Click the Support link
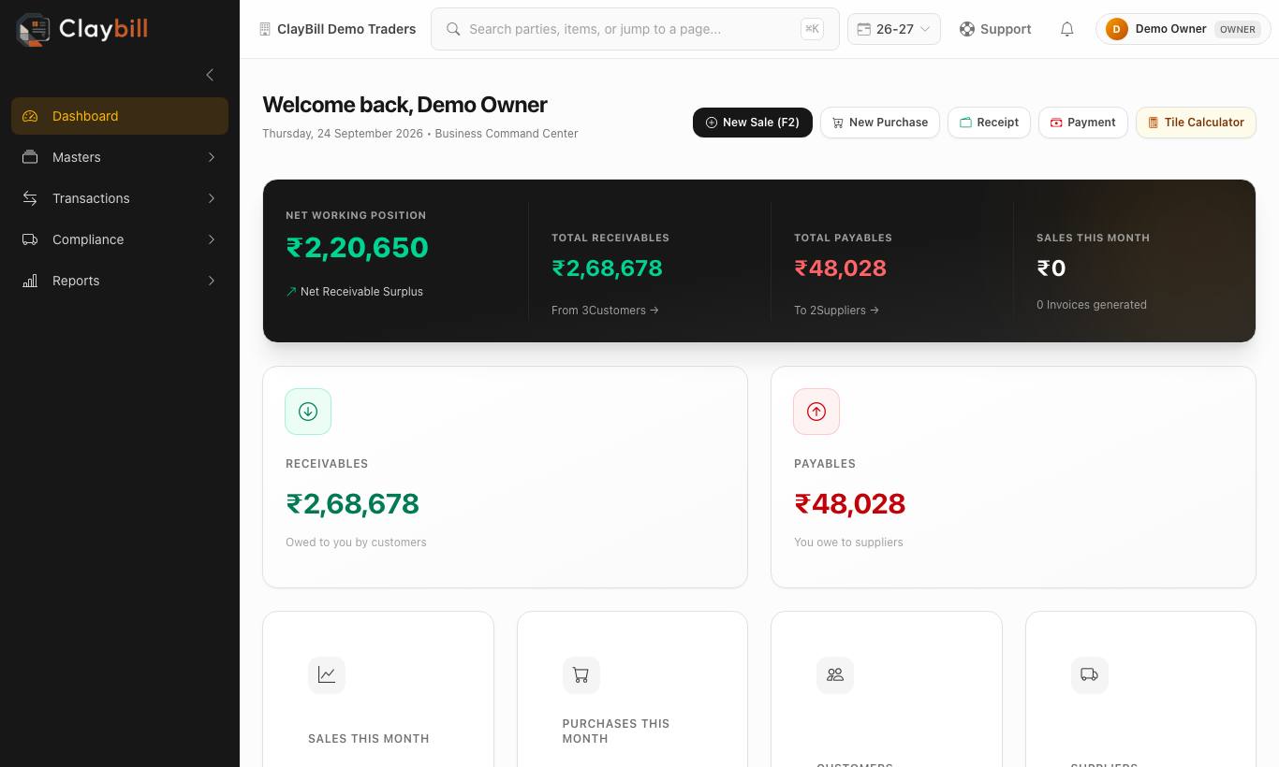This screenshot has width=1279, height=767. coord(995,29)
